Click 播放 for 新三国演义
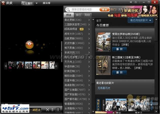Viewport: 160px width, 114px height. [119, 73]
